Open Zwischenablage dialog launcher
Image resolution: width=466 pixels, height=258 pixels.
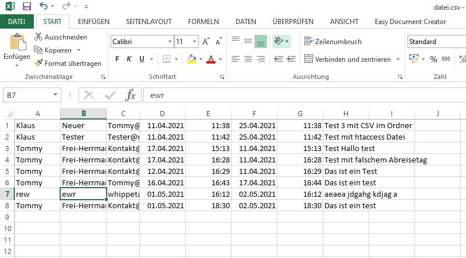103,77
